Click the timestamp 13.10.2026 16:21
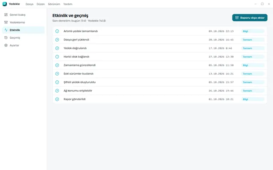This screenshot has height=170, width=273. [x=221, y=74]
